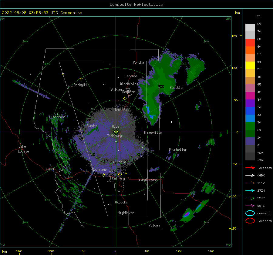This screenshot has height=255, width=273.
Task: Click the red forecast ellipse icon
Action: click(x=250, y=221)
